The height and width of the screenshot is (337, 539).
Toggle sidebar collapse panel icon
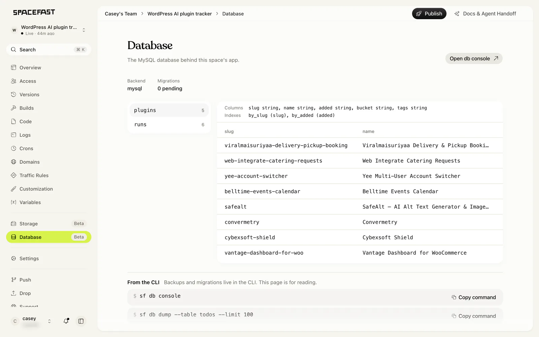(81, 321)
